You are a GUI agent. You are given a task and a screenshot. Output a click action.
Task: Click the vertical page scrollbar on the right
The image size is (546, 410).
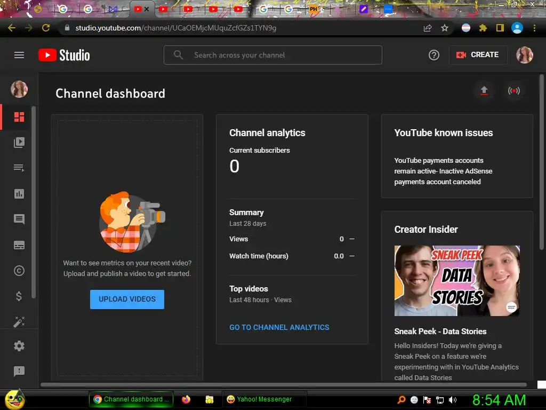[542, 162]
